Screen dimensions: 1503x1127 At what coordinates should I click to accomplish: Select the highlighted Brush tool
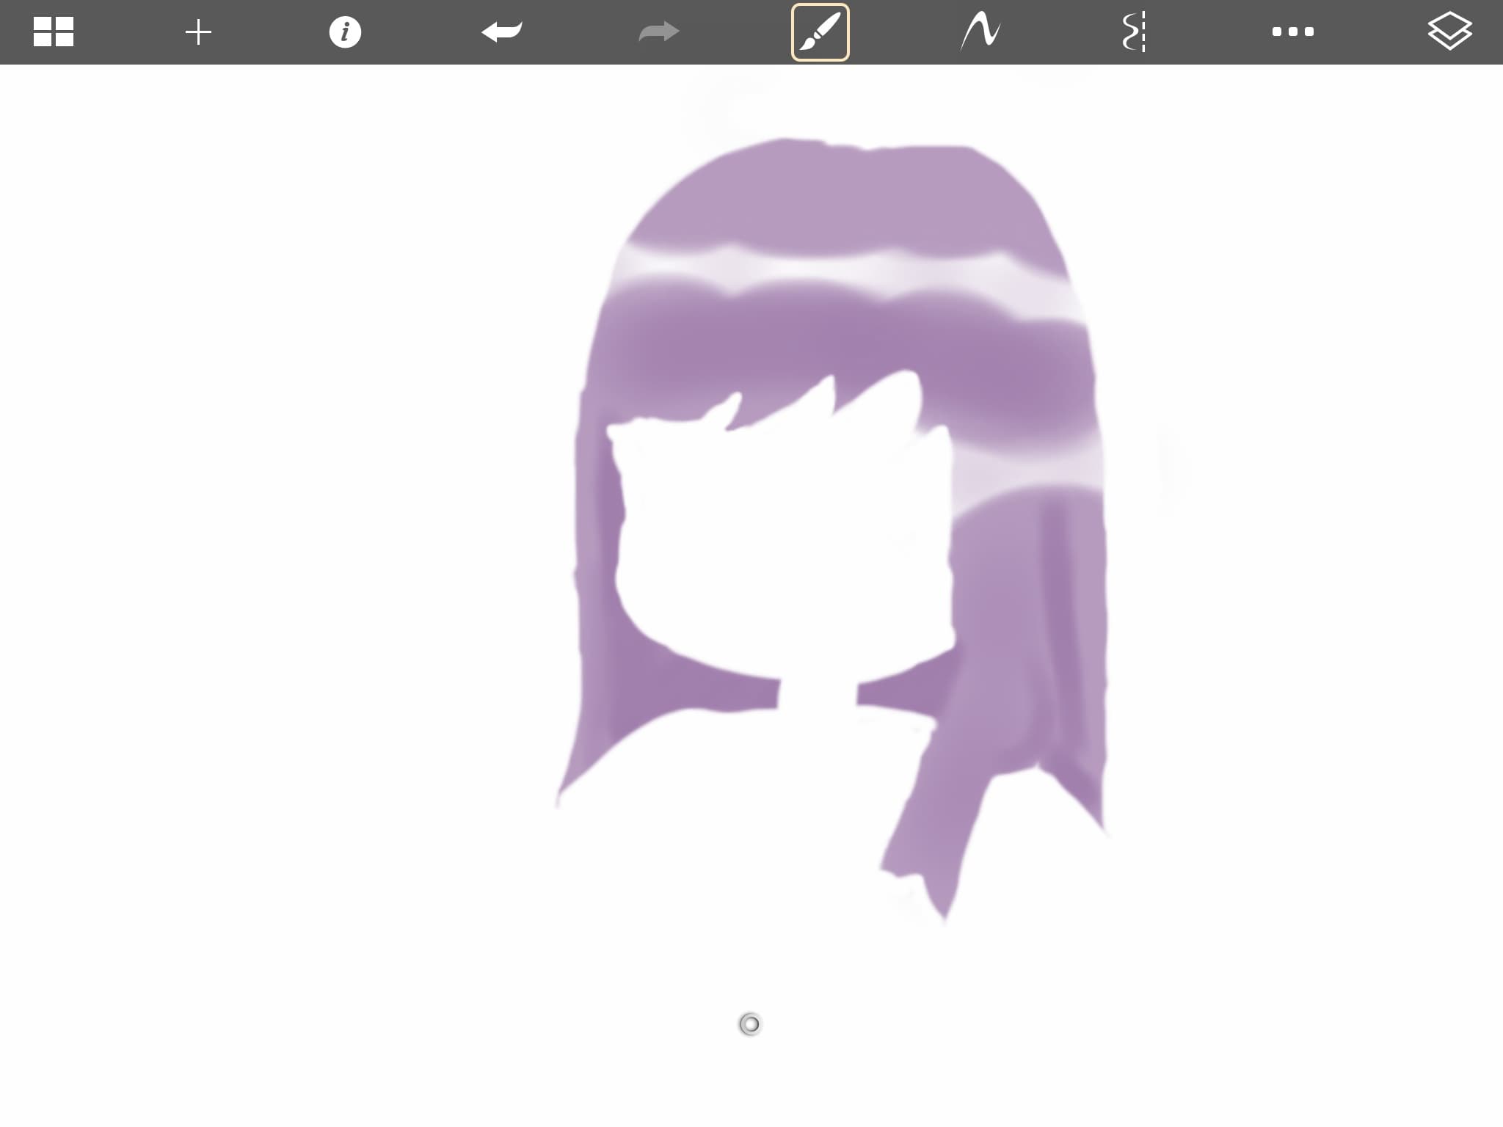coord(820,32)
